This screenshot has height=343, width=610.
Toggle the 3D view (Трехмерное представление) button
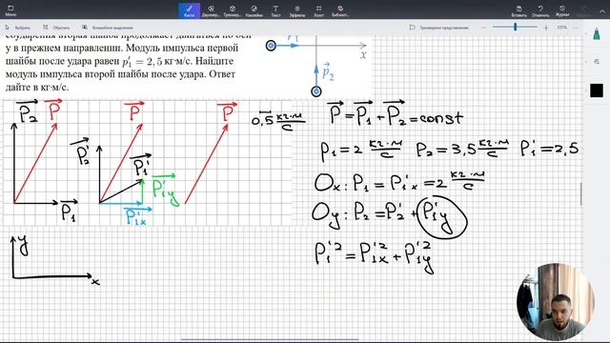438,28
